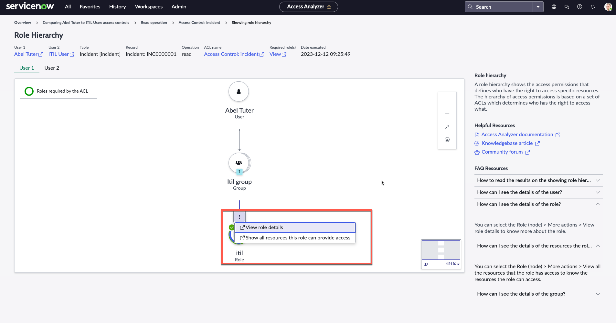Collapse the 'details of the resources' FAQ

point(539,246)
